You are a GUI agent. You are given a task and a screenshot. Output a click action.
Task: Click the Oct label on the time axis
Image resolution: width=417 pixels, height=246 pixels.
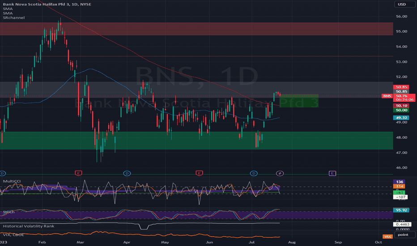tap(378, 242)
